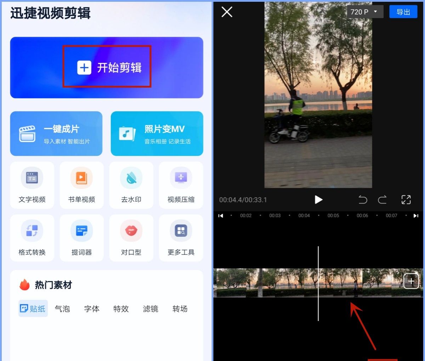
Task: Undo the last edit
Action: tap(363, 200)
